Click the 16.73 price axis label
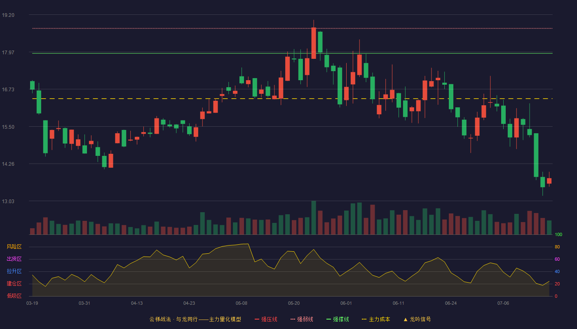The image size is (577, 329). click(x=8, y=90)
